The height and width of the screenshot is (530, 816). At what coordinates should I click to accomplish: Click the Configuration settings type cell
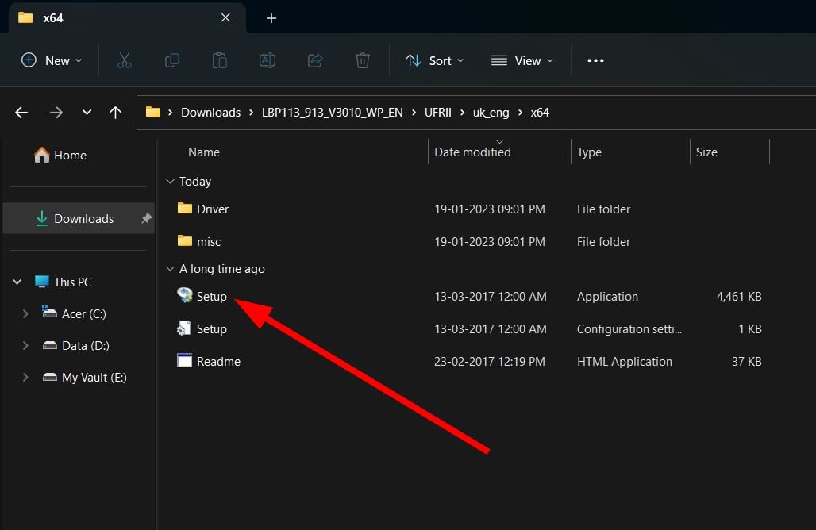629,328
